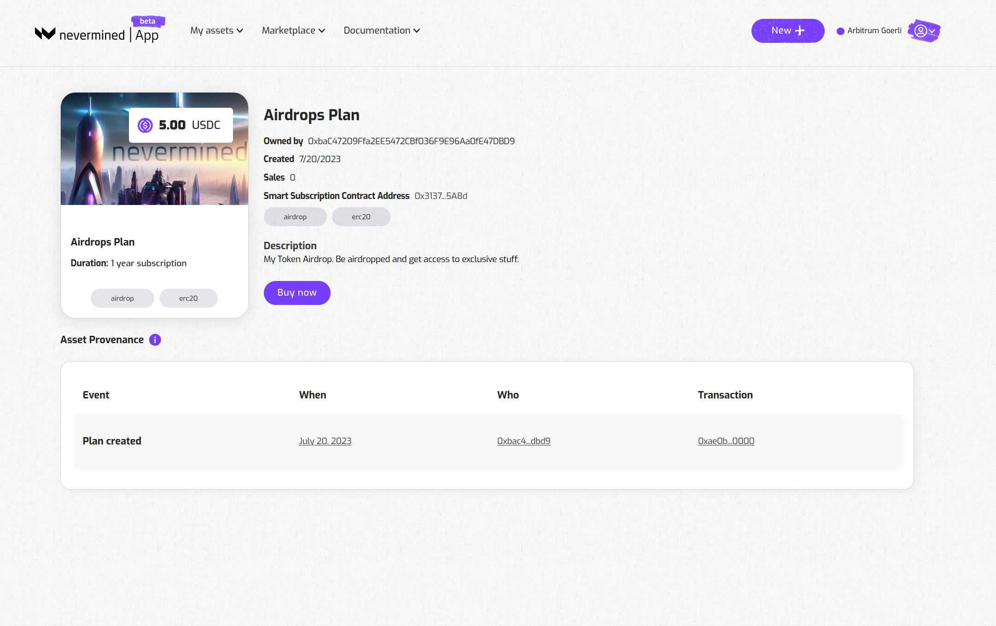Click the nevermined logo icon
The height and width of the screenshot is (626, 996).
(x=45, y=34)
